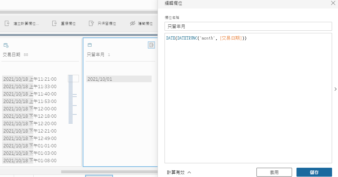338x177 pixels.
Task: Click the date type icon above 只留年月
Action: (90, 45)
